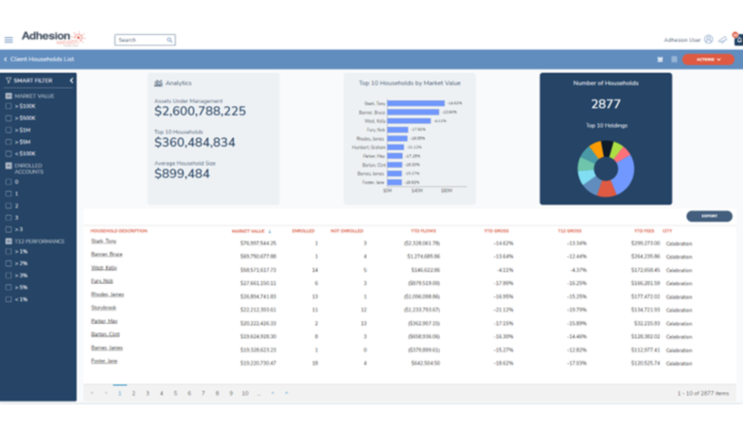Click inside the Search input field

140,40
